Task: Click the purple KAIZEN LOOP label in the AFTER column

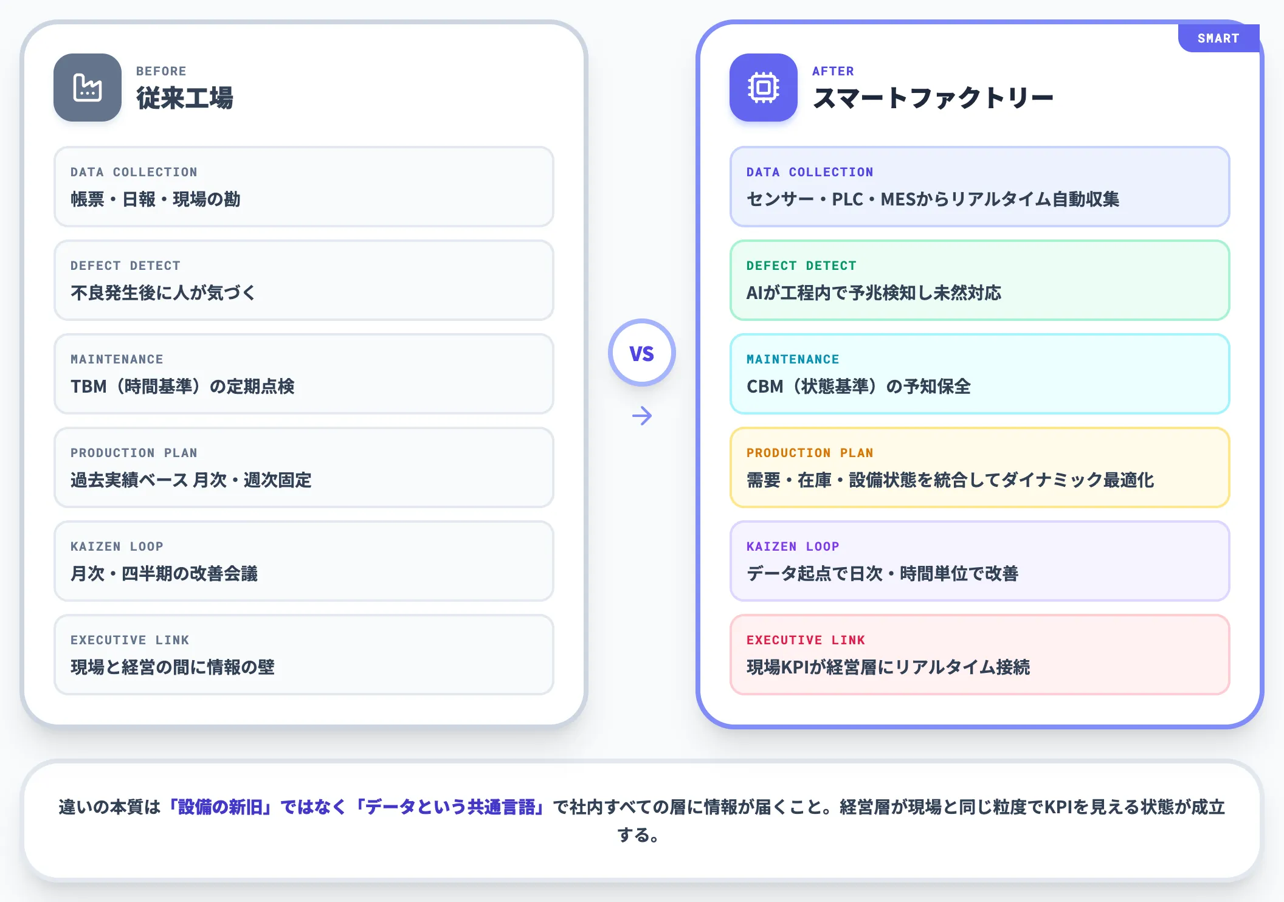Action: 793,546
